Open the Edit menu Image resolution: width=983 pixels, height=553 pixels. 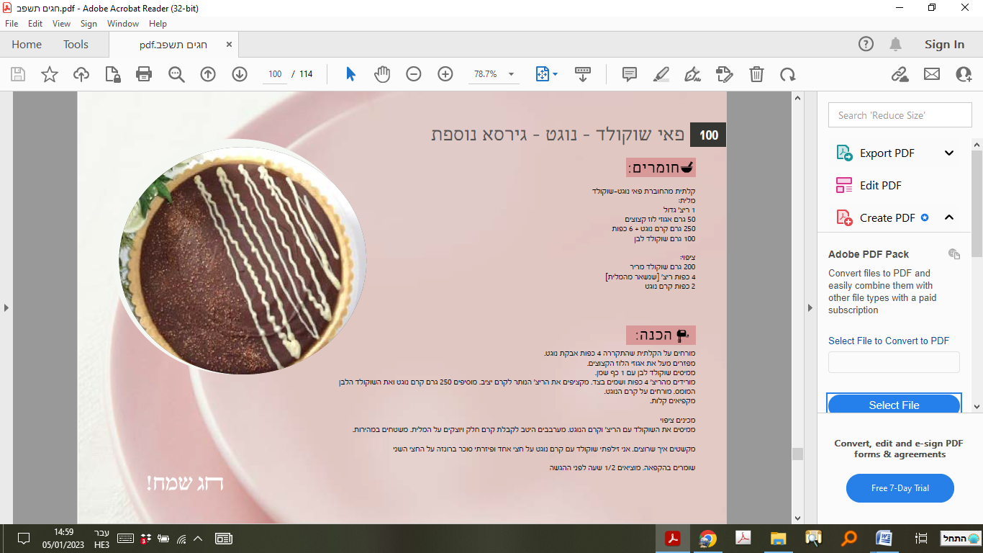[x=35, y=24]
